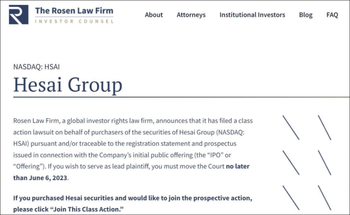Open the About menu item

pyautogui.click(x=154, y=15)
